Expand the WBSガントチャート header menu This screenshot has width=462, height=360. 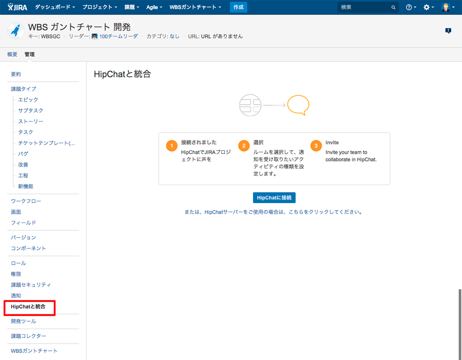point(196,7)
